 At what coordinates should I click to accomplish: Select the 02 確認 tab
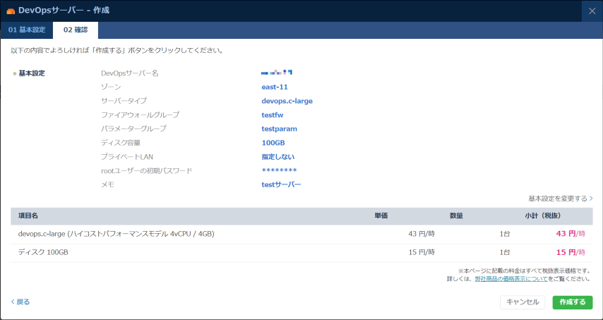point(76,30)
